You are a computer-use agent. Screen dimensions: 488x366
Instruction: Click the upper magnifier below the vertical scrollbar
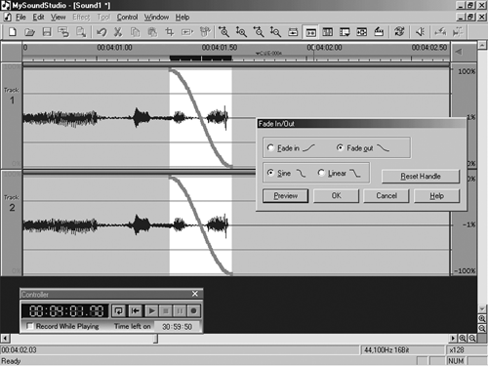click(482, 318)
